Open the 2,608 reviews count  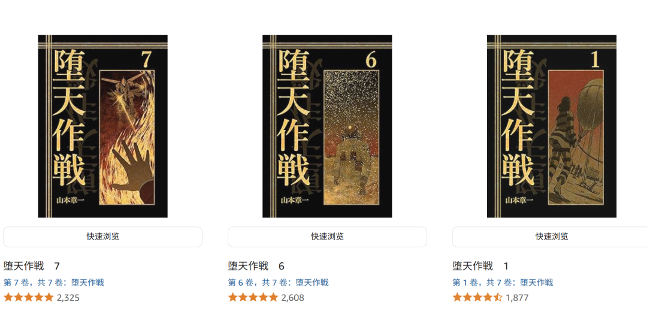click(x=292, y=298)
